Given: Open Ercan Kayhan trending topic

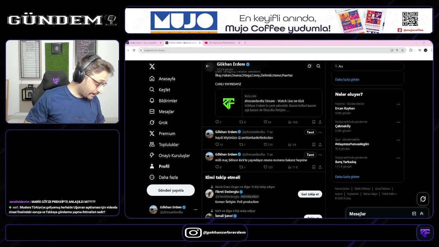Looking at the screenshot, I should click(x=345, y=108).
